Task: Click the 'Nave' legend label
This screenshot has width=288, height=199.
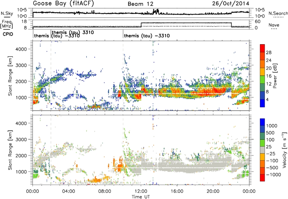Action: 274,25
